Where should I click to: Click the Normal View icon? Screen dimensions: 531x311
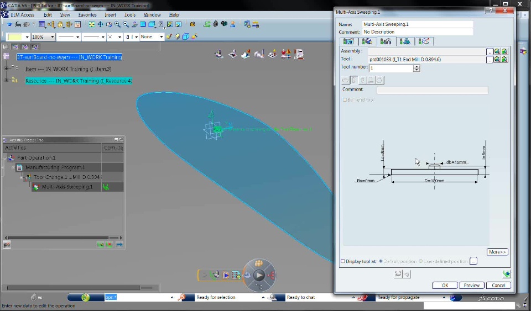coord(134,24)
